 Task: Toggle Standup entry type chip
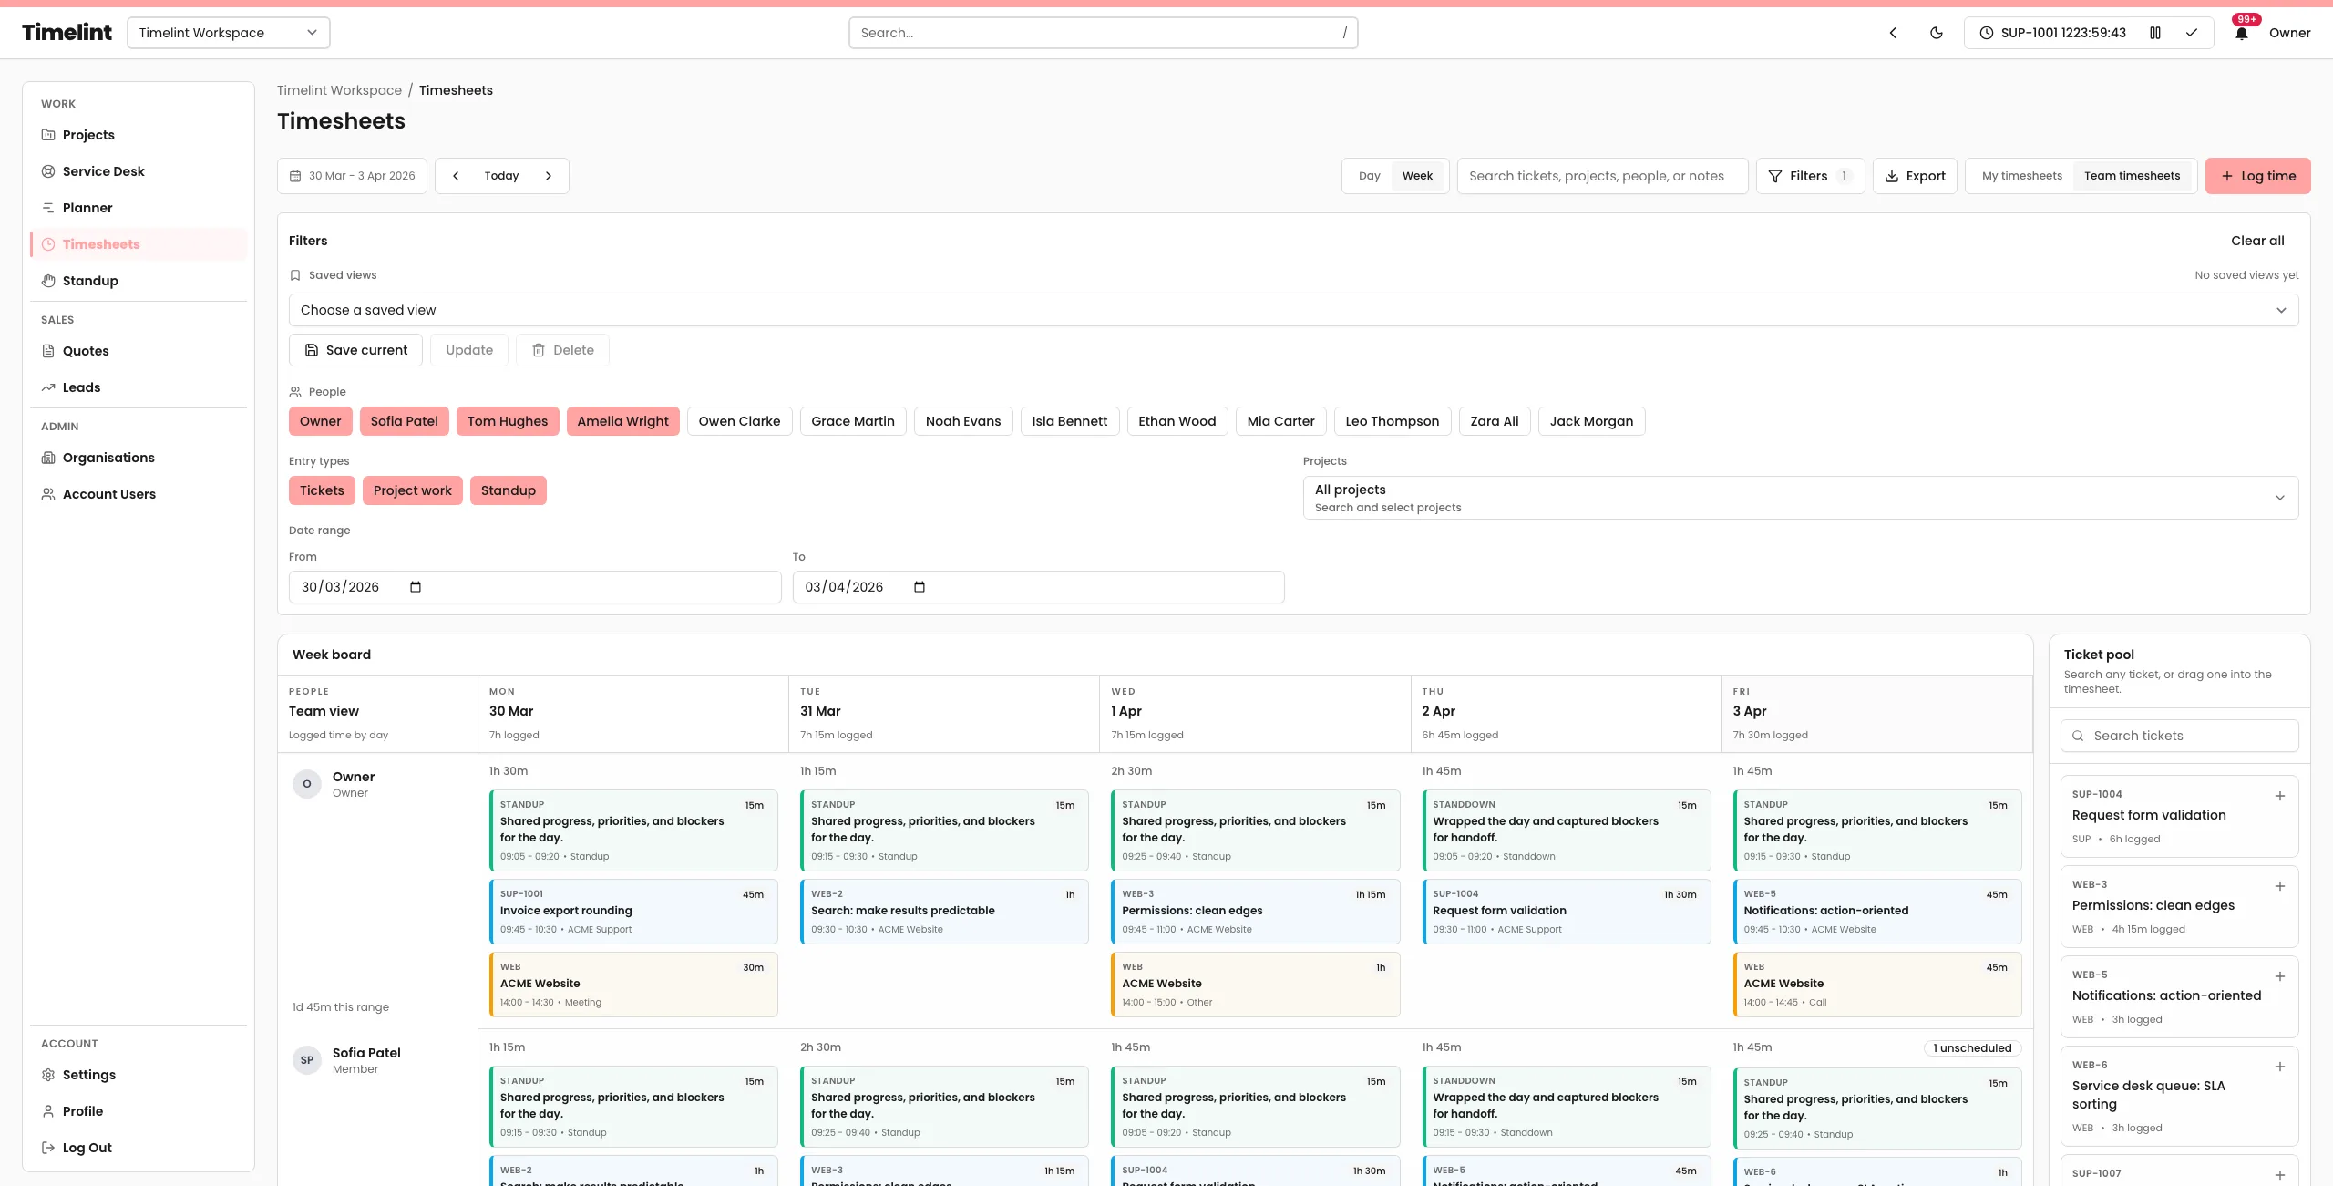tap(508, 490)
